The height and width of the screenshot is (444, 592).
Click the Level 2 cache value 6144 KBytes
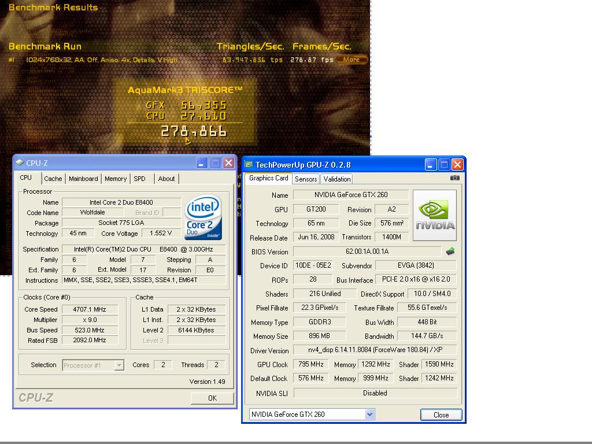[x=197, y=330]
